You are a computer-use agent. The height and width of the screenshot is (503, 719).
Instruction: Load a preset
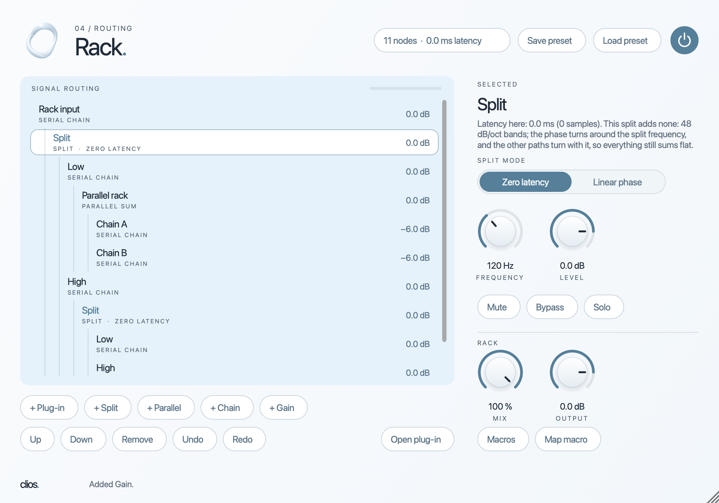click(627, 41)
